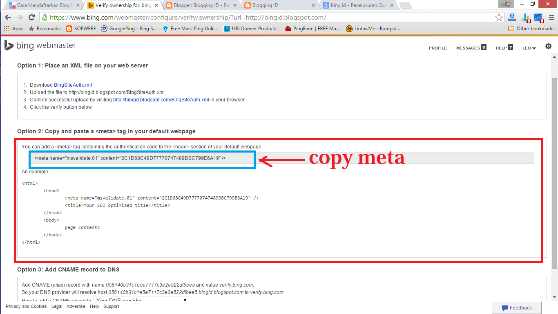Click the Help question mark badge
Viewport: 558px width, 314px height.
click(x=511, y=47)
